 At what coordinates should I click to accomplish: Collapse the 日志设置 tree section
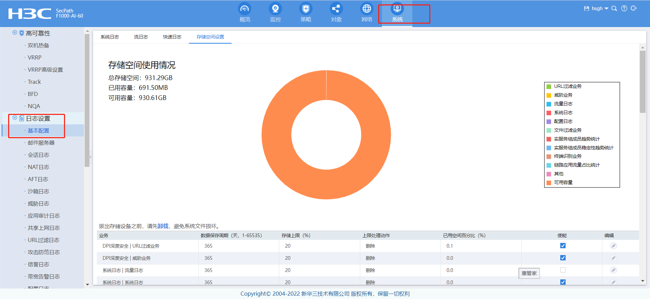click(x=15, y=118)
